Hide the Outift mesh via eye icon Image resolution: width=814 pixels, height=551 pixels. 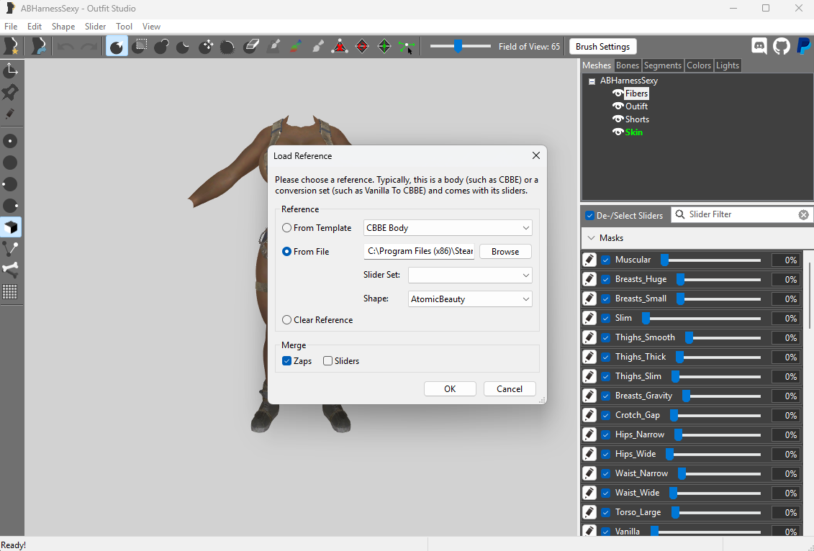pos(618,106)
